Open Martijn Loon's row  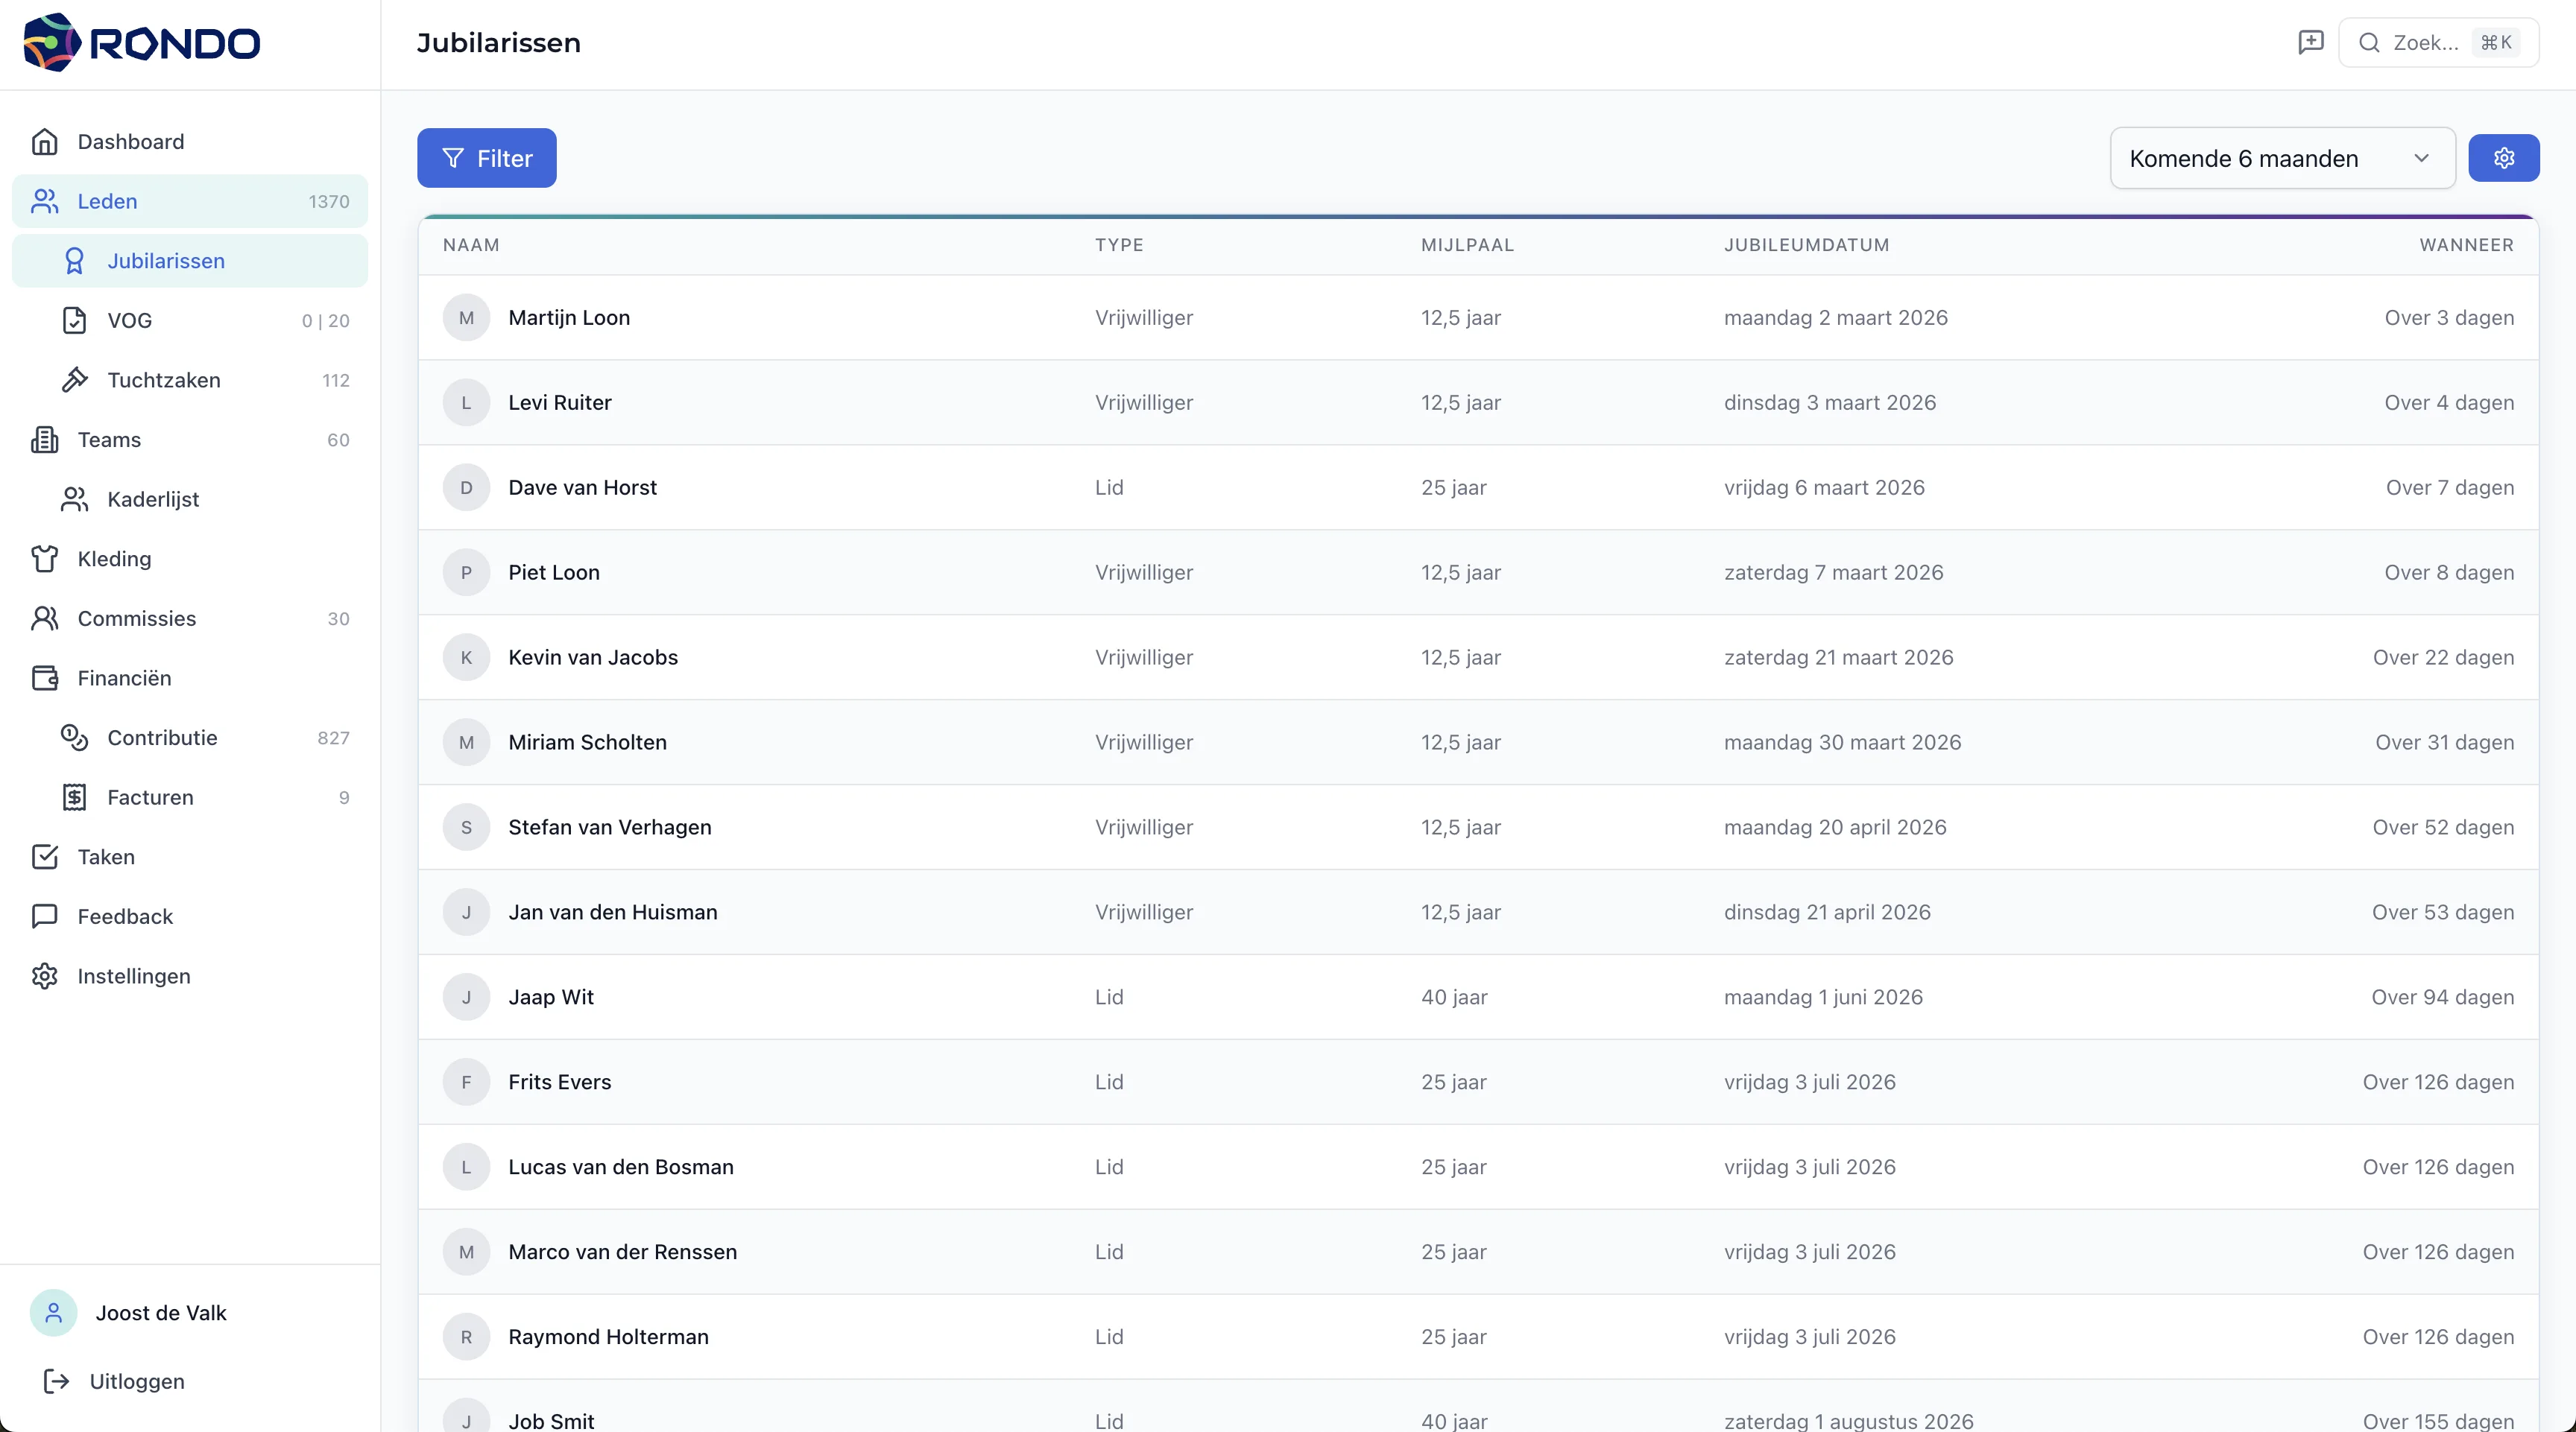pyautogui.click(x=569, y=318)
